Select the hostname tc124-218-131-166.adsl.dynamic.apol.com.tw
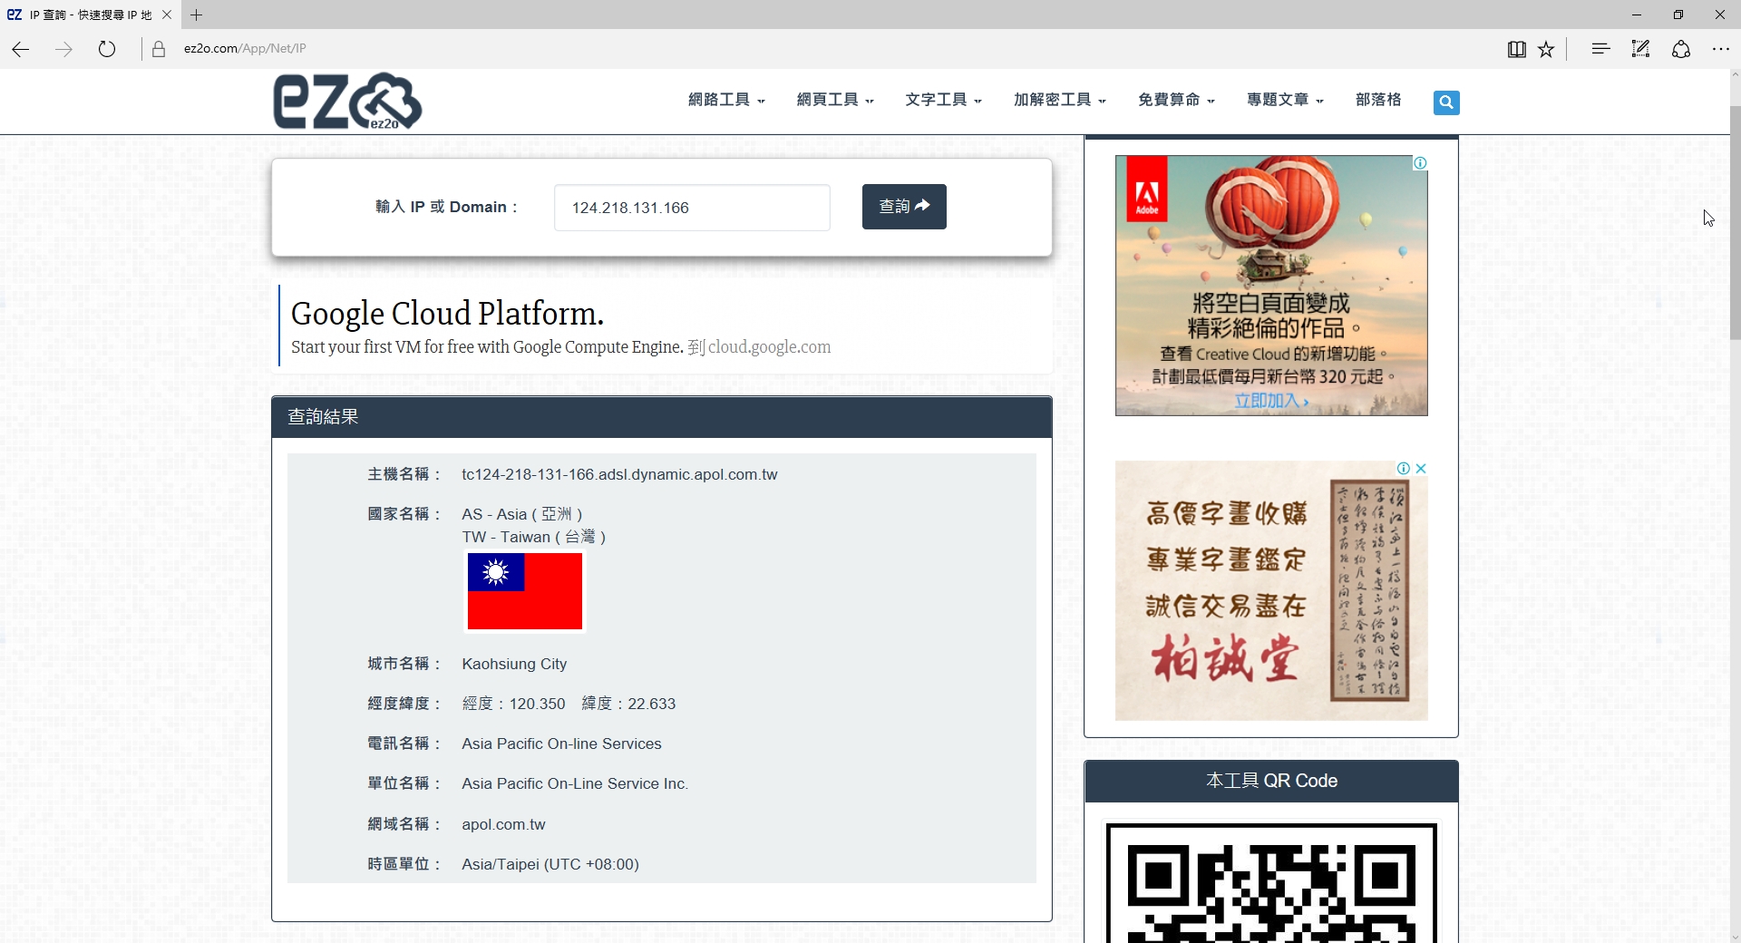 619,474
